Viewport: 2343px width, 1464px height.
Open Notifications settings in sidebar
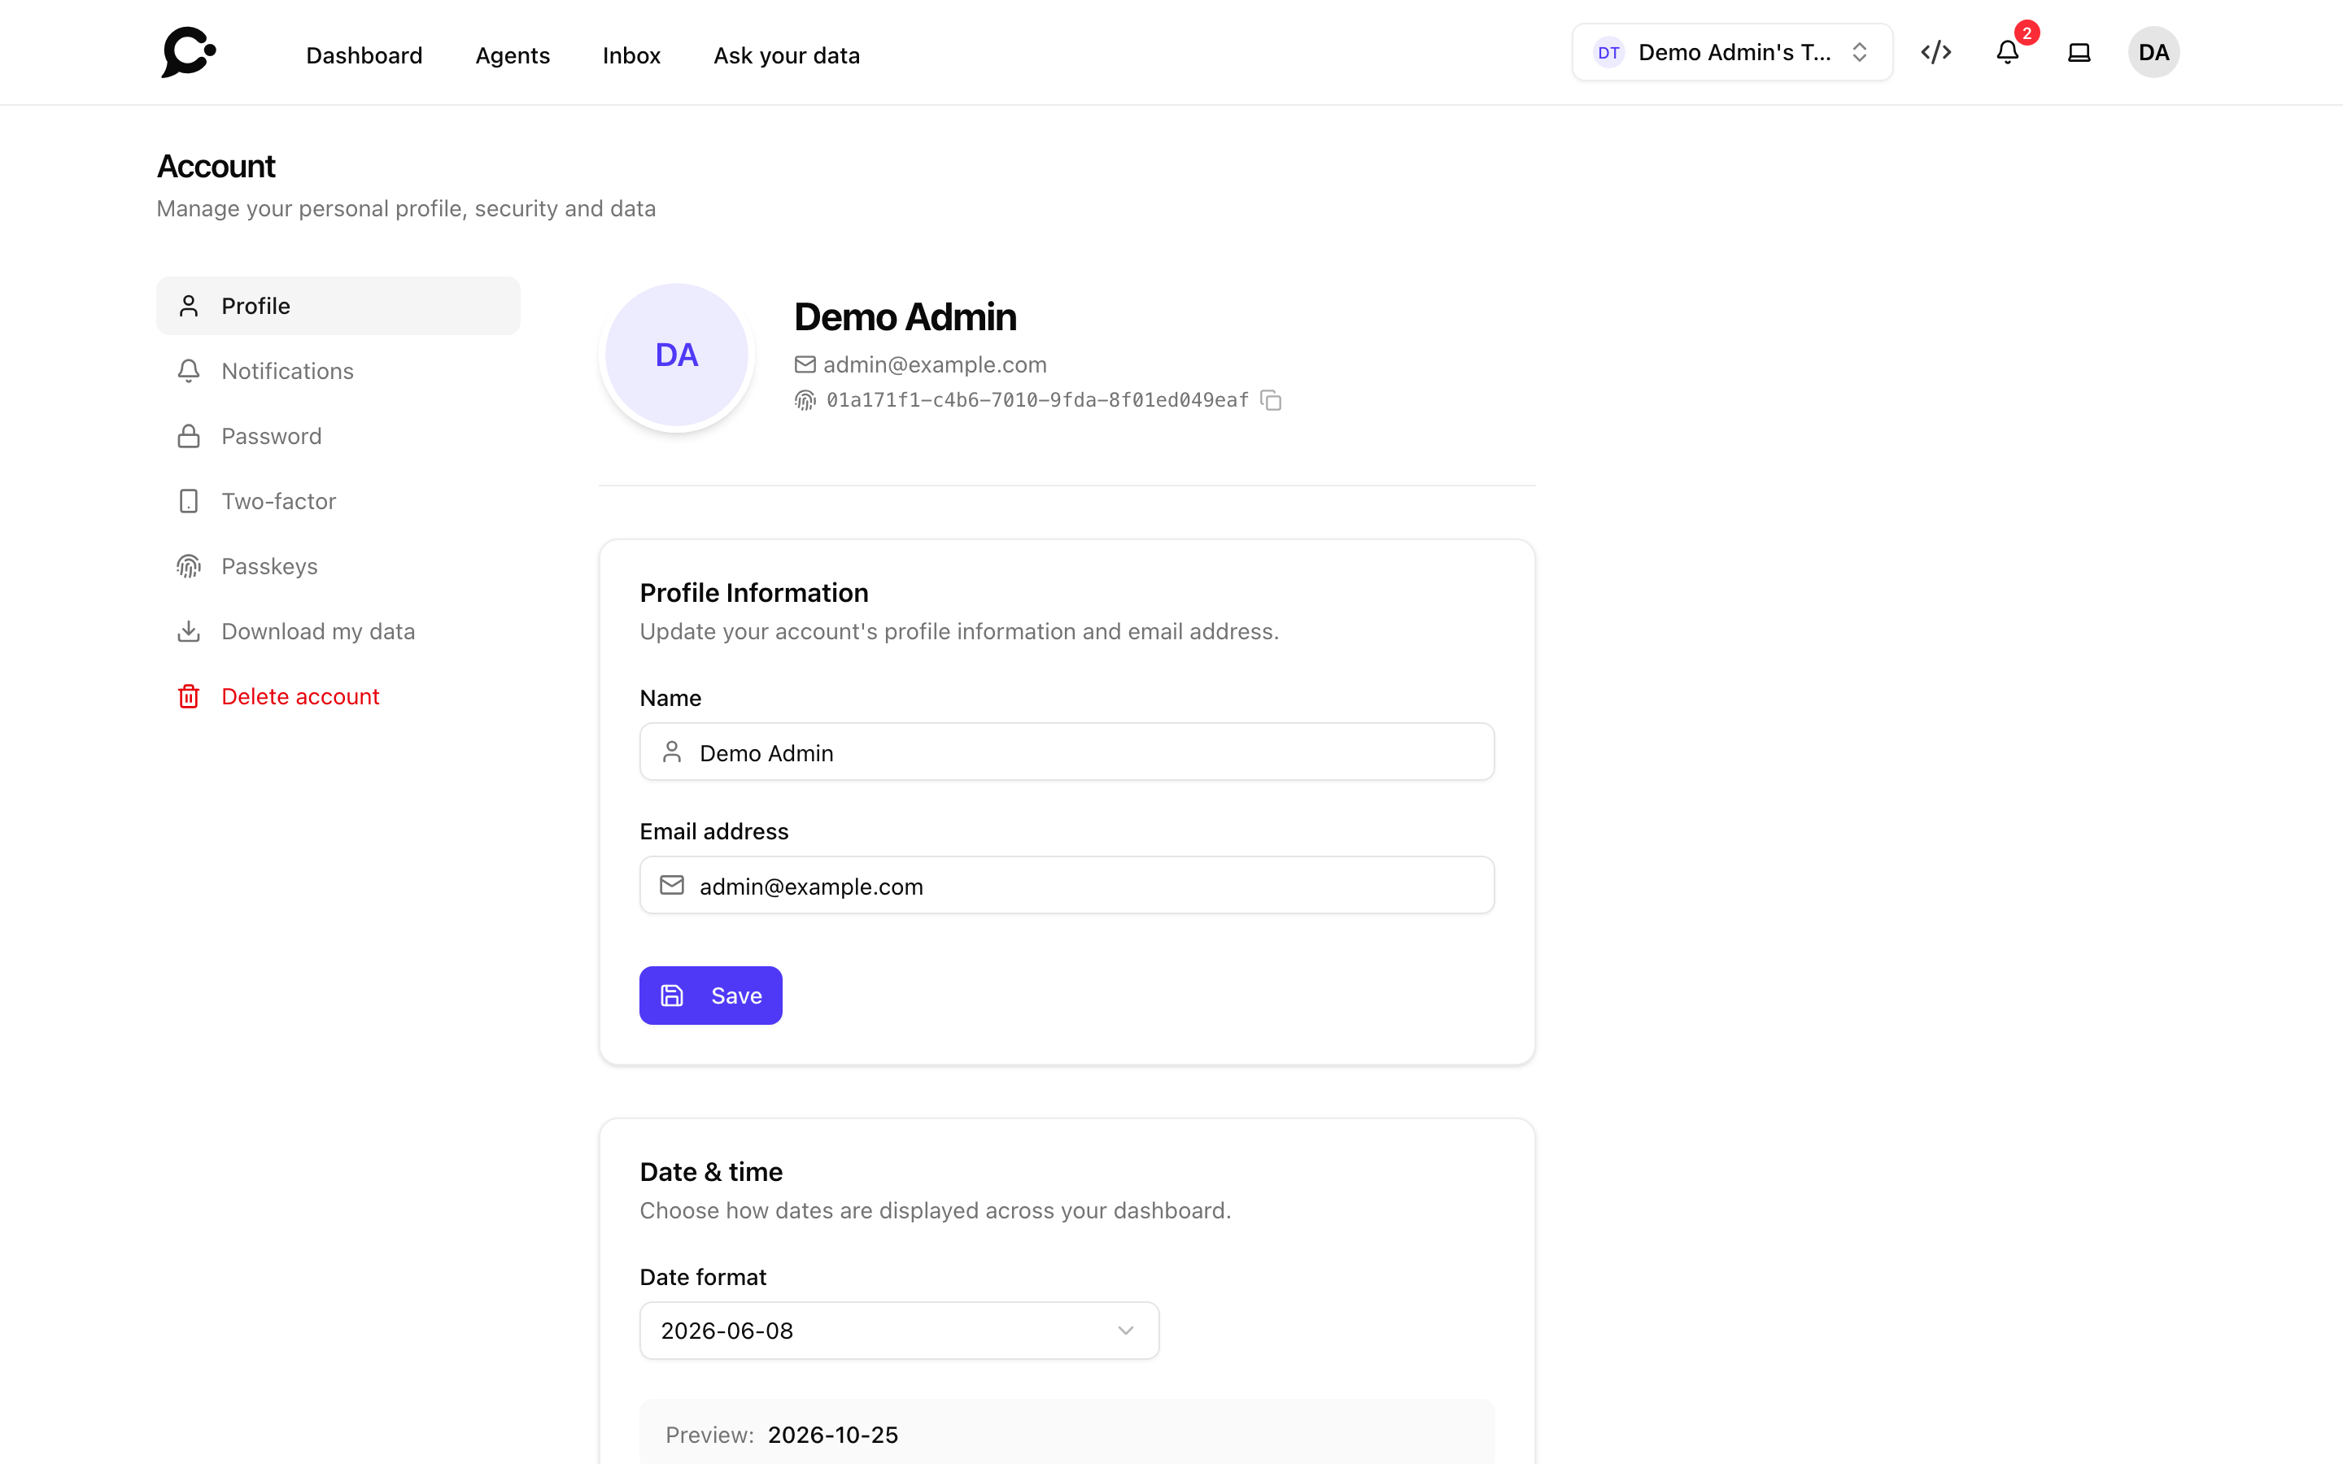338,371
